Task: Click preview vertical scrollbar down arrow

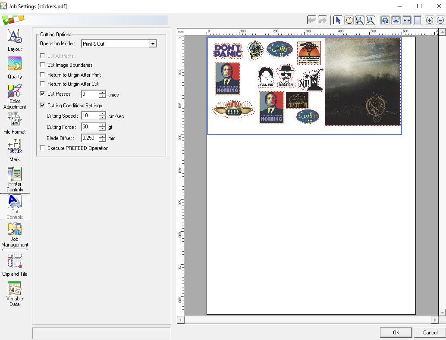Action: [442, 312]
